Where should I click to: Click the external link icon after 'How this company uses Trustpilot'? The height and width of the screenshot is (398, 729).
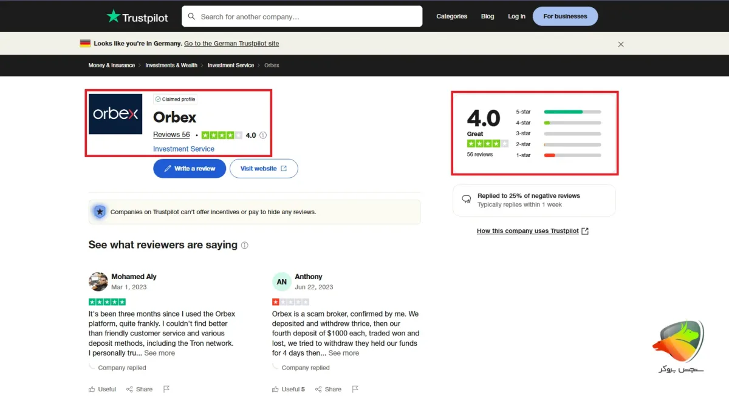click(x=585, y=231)
